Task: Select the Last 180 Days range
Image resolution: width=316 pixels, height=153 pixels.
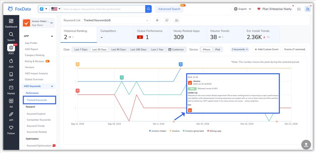Action: coord(138,50)
